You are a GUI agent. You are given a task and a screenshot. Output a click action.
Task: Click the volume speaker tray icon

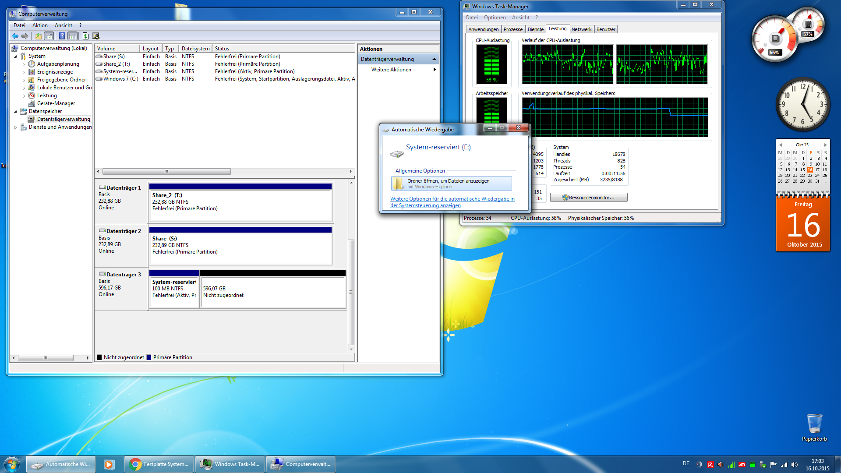coord(795,465)
